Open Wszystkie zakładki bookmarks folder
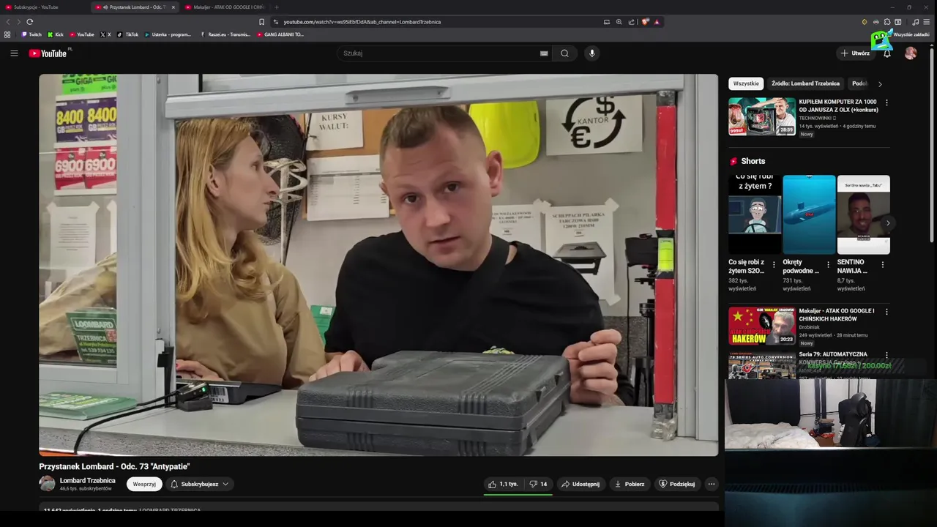The image size is (937, 527). coord(908,34)
